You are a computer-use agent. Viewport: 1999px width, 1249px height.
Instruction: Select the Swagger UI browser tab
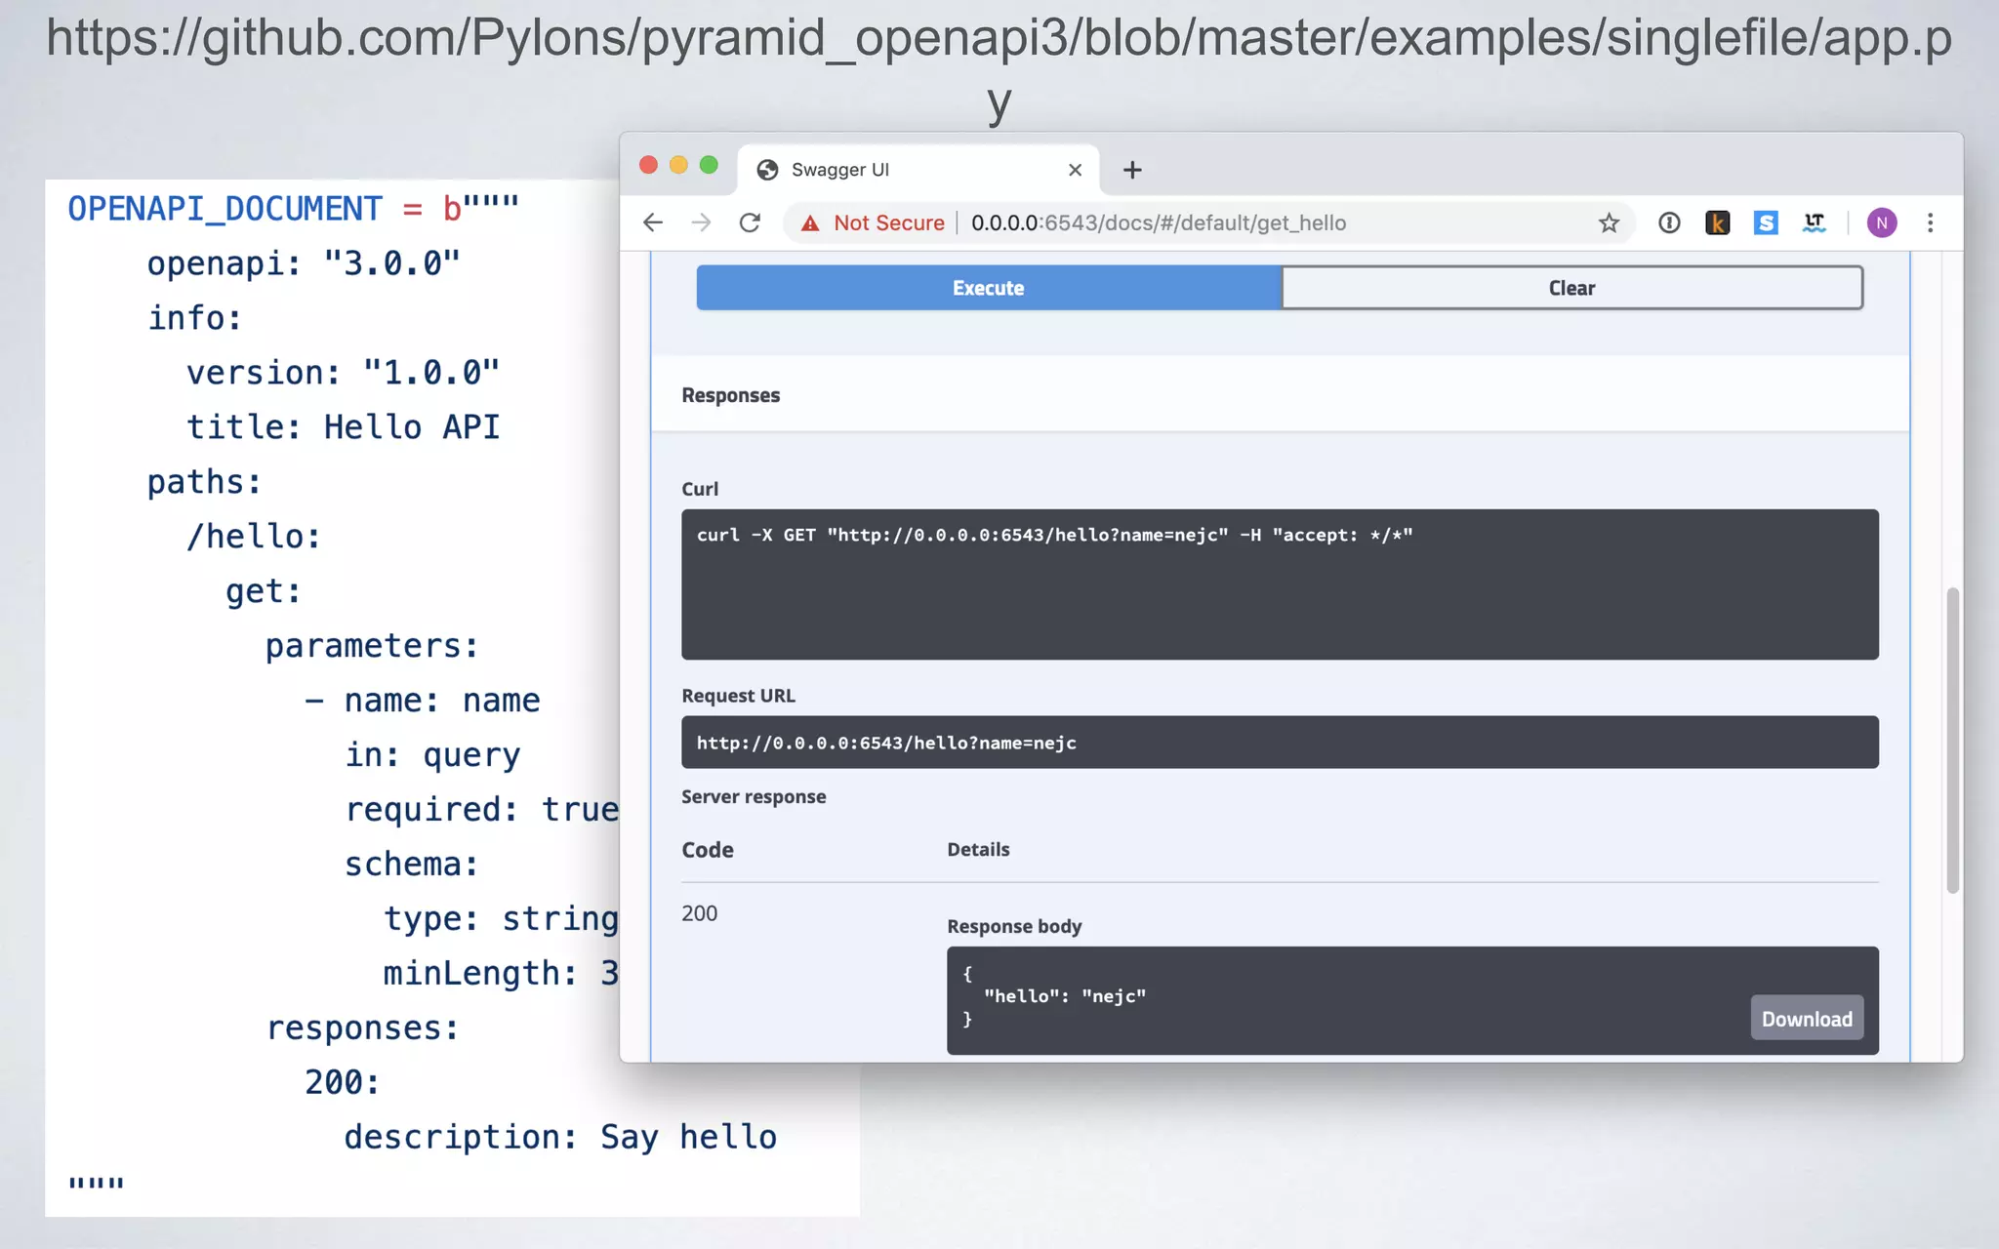point(918,170)
